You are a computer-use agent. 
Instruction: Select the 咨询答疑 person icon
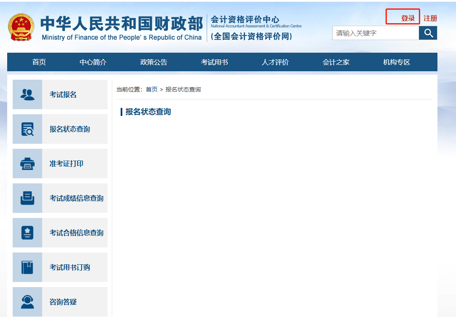tap(27, 302)
